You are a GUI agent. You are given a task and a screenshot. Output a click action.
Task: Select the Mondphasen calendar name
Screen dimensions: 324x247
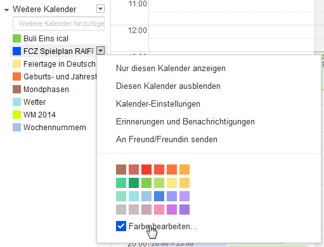pos(46,90)
